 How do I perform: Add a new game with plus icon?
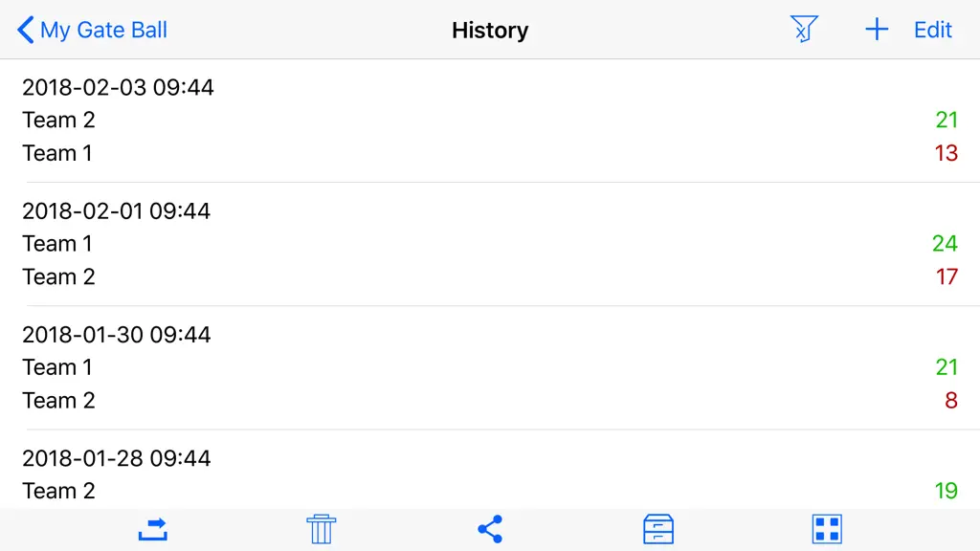click(x=877, y=30)
